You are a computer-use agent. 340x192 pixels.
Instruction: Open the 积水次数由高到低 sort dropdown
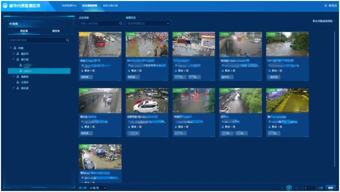click(324, 21)
